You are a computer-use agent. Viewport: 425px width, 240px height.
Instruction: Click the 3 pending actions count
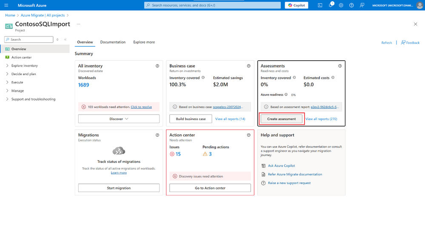coord(210,154)
